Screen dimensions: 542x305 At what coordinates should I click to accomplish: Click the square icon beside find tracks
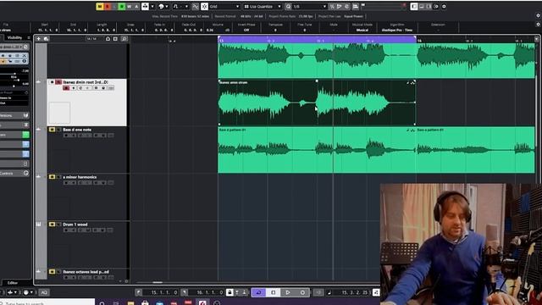(115, 39)
